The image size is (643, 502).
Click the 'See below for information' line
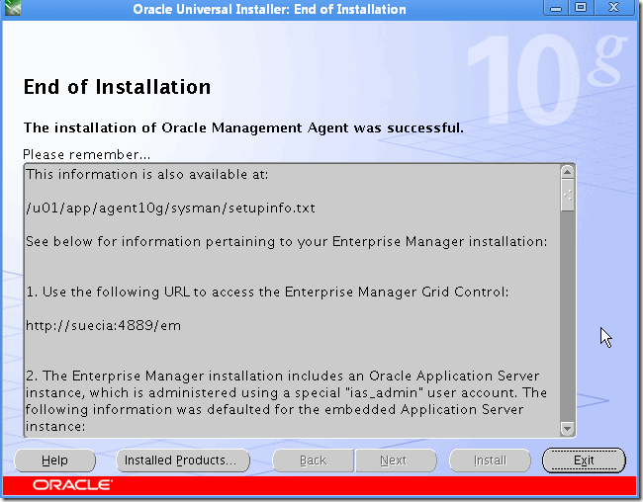[286, 242]
